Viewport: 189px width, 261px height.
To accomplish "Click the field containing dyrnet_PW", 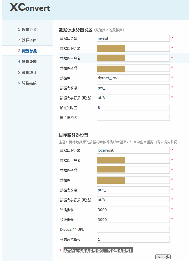I will pyautogui.click(x=133, y=78).
